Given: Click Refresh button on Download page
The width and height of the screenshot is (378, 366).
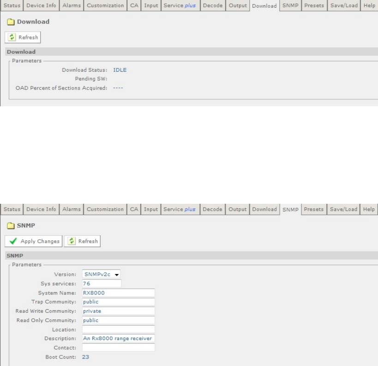Looking at the screenshot, I should 23,37.
